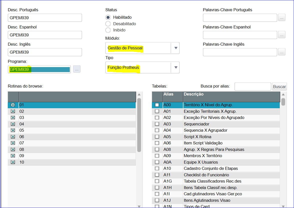294x208 pixels.
Task: Open Palavras-Chave Espanhol ellipsis button
Action: (282, 35)
